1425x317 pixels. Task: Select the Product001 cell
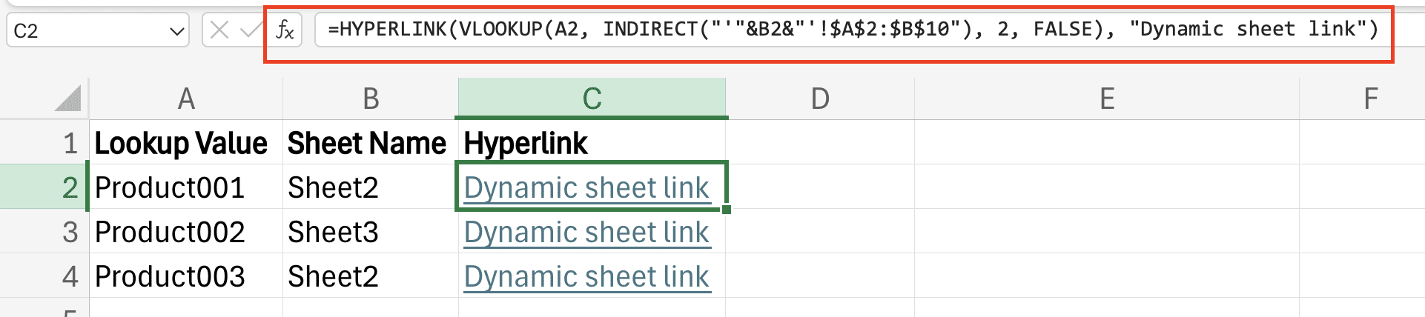point(186,187)
